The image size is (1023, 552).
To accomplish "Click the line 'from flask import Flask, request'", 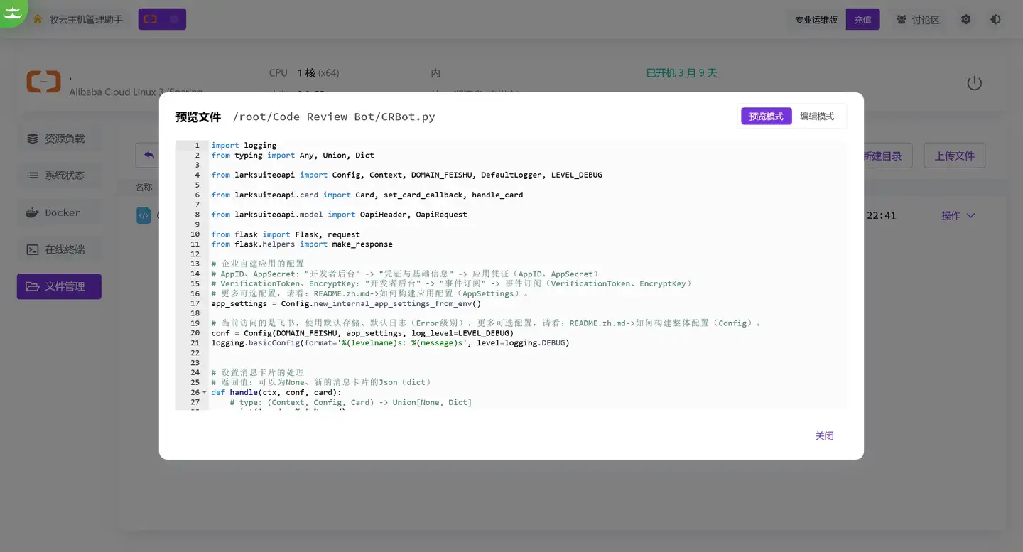I will click(286, 234).
